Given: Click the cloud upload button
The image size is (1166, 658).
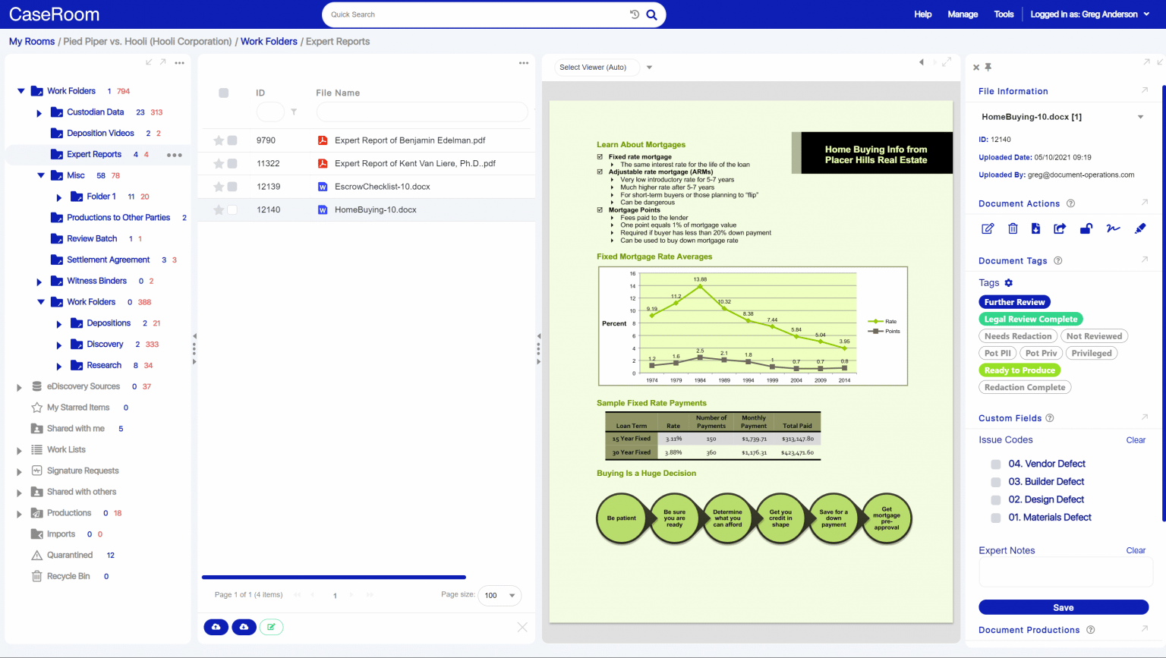Looking at the screenshot, I should click(x=216, y=627).
